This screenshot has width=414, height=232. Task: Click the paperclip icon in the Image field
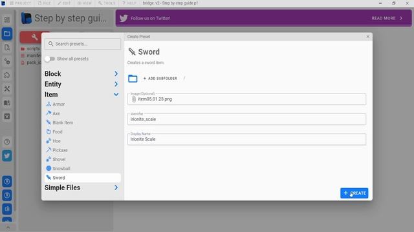134,99
